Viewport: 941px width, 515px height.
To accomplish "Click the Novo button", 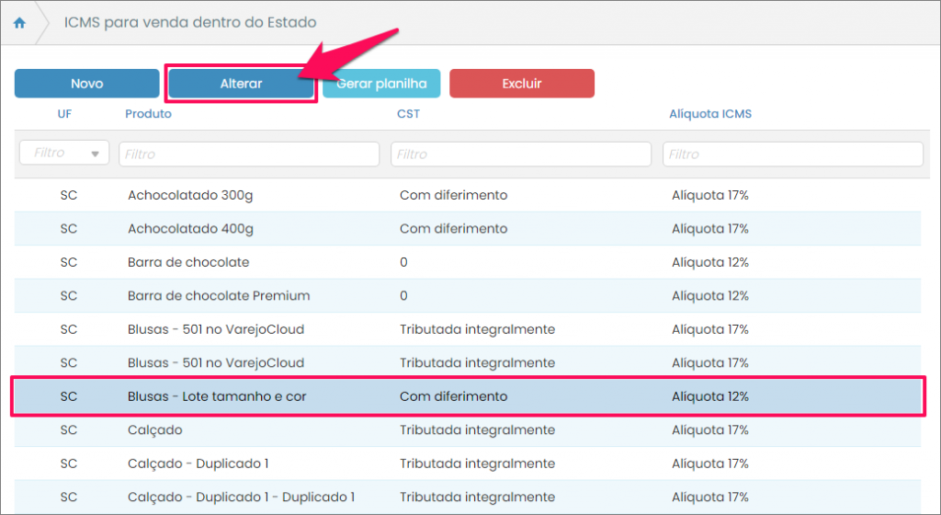I will [86, 84].
